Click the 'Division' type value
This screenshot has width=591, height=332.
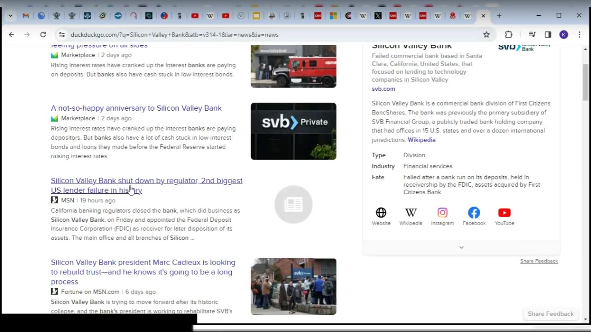414,155
